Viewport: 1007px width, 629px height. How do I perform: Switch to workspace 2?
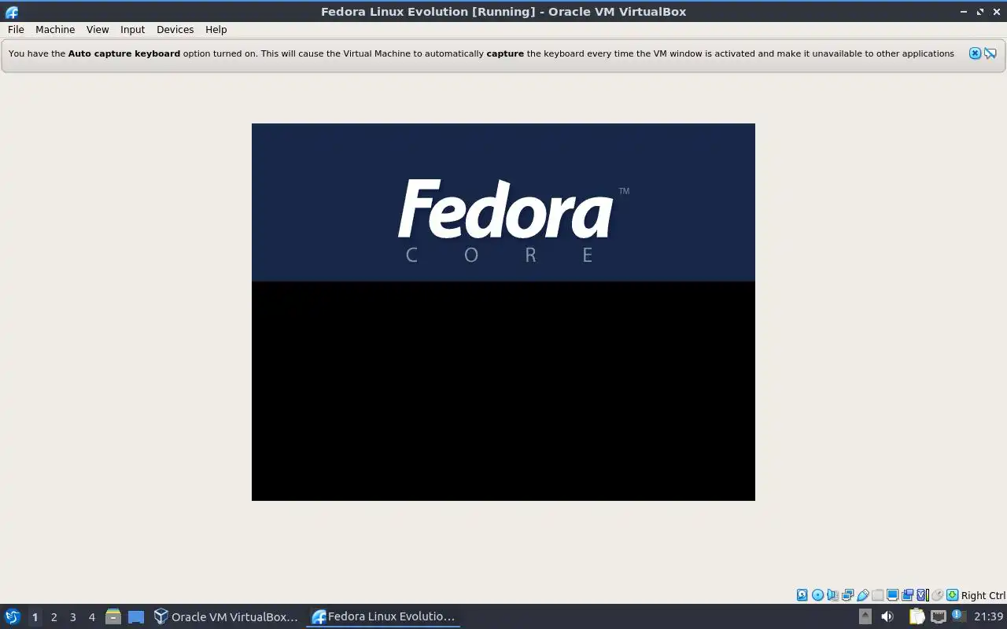click(x=53, y=617)
